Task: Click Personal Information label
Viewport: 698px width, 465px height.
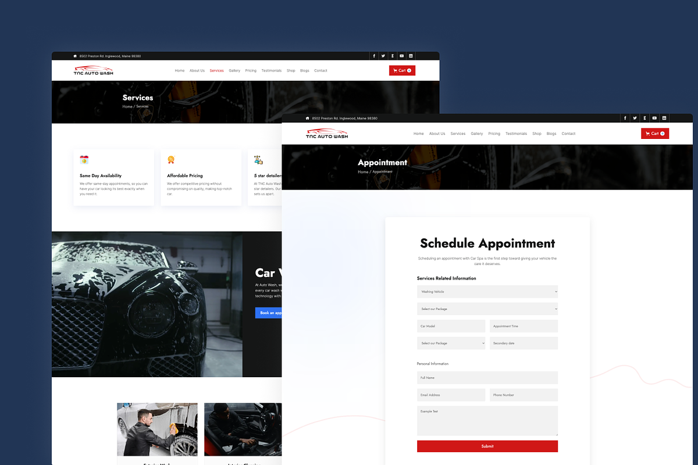Action: coord(433,364)
